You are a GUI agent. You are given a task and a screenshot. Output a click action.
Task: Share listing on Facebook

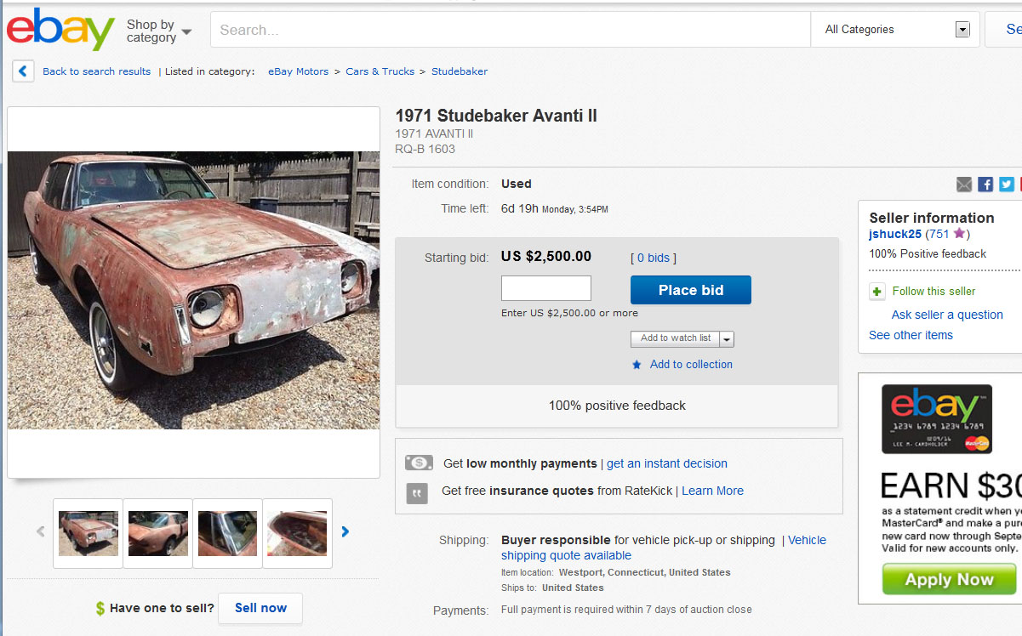click(x=985, y=185)
